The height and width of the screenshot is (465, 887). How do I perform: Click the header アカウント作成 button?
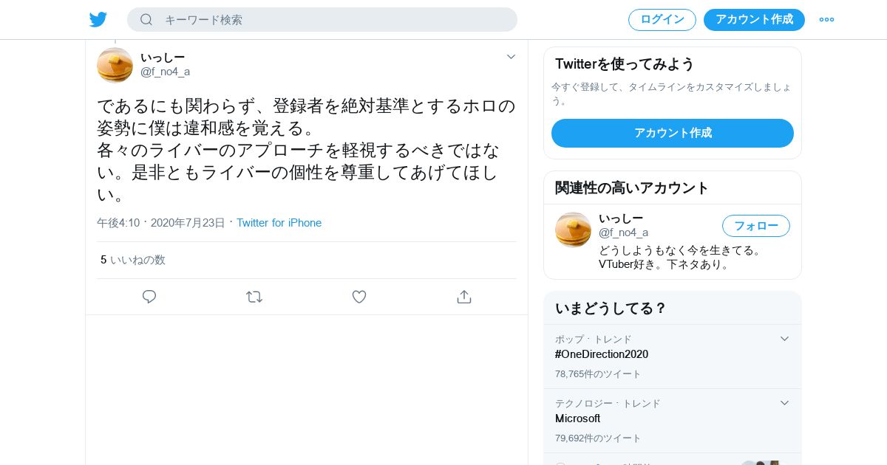(x=754, y=20)
